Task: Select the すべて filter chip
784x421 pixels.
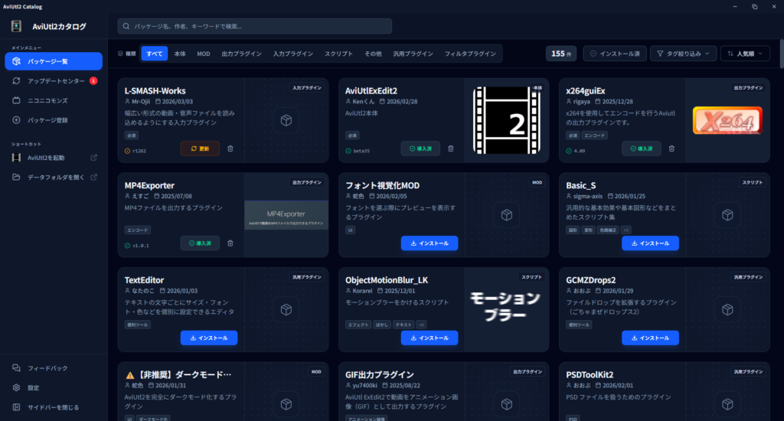Action: 155,54
